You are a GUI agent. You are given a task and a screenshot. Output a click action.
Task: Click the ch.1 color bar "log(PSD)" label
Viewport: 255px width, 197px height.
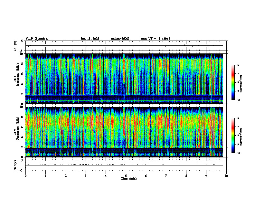241,84
